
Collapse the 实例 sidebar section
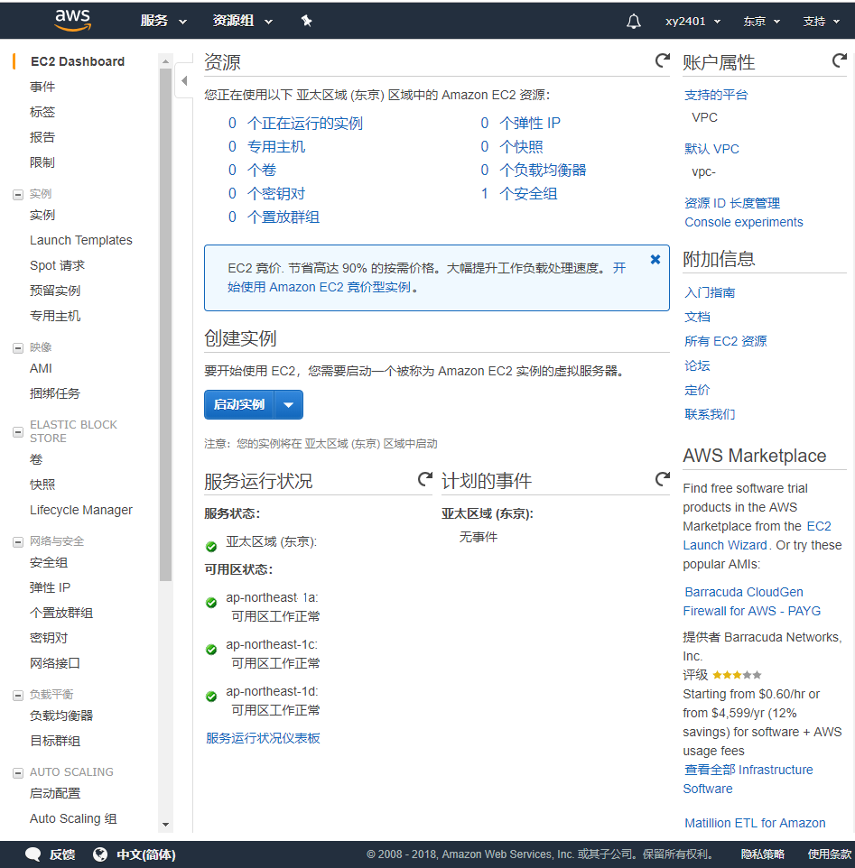click(18, 194)
